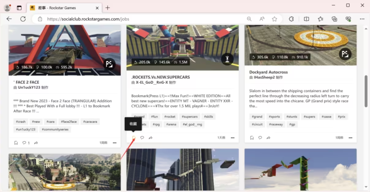370x192 pixels.
Task: Filter by #el_god__rng tag
Action: click(x=192, y=124)
